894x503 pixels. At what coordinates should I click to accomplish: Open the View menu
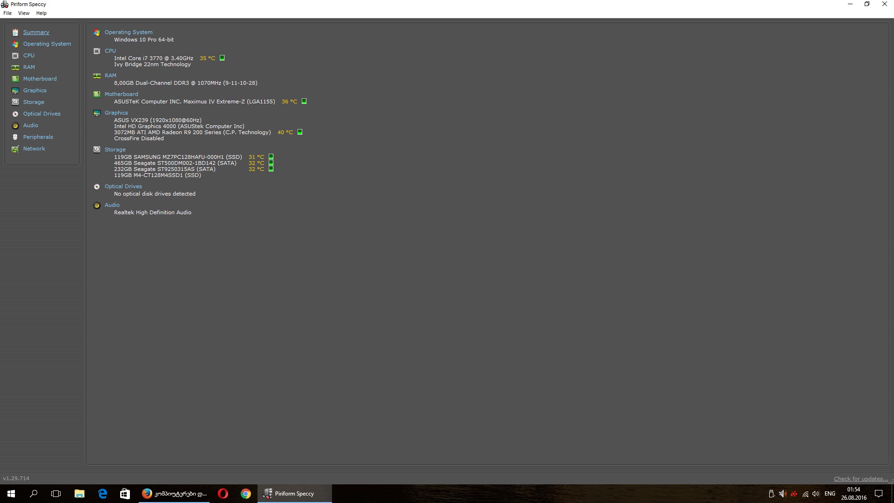[24, 13]
